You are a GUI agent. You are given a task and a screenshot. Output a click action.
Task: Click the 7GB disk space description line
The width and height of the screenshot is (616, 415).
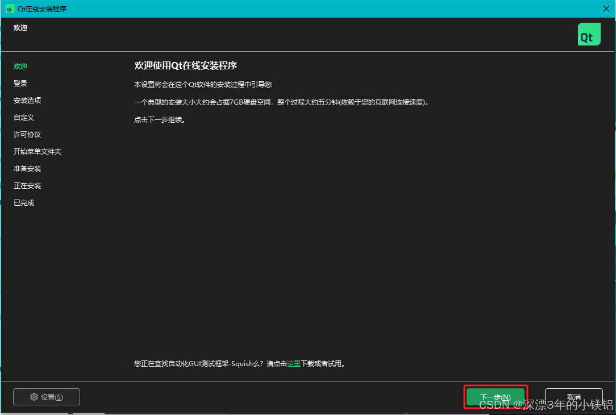pyautogui.click(x=282, y=102)
